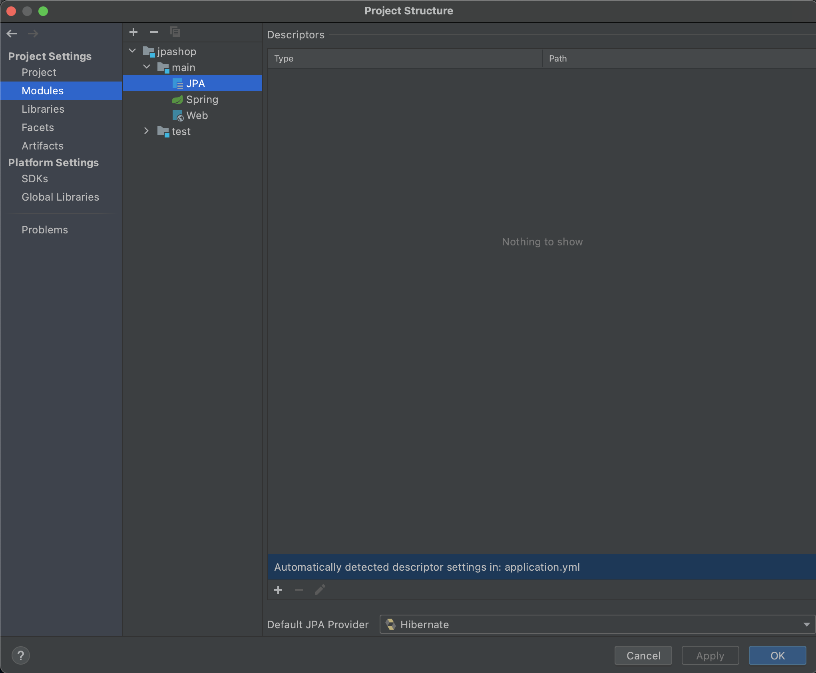This screenshot has height=673, width=816.
Task: Go to the Artifacts section
Action: [x=42, y=146]
